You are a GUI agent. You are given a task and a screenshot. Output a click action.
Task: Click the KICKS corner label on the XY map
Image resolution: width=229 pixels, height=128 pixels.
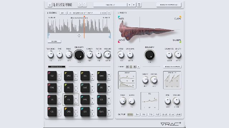(x=121, y=41)
